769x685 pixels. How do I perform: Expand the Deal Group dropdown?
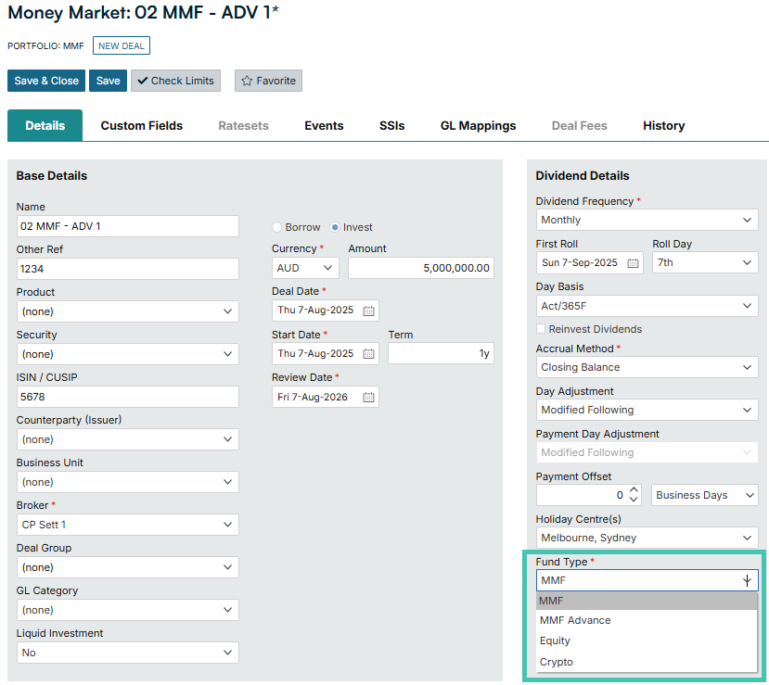click(127, 567)
